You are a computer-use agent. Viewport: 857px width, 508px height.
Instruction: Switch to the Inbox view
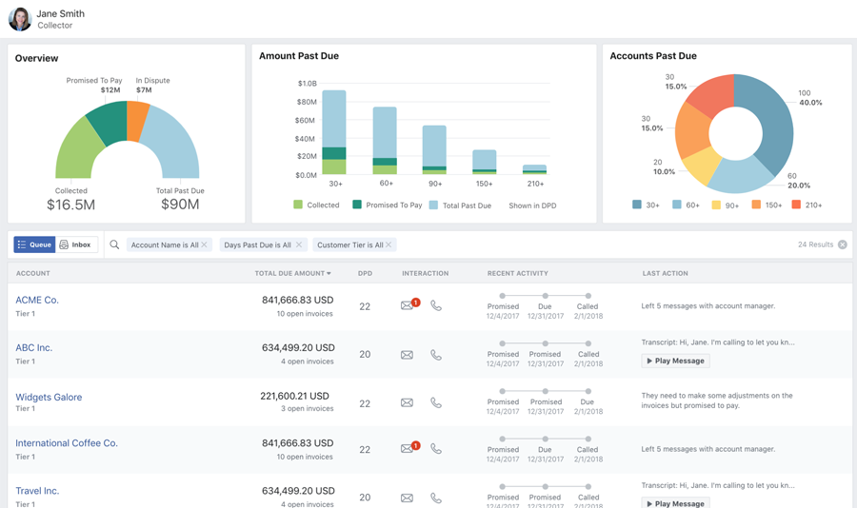(x=76, y=244)
